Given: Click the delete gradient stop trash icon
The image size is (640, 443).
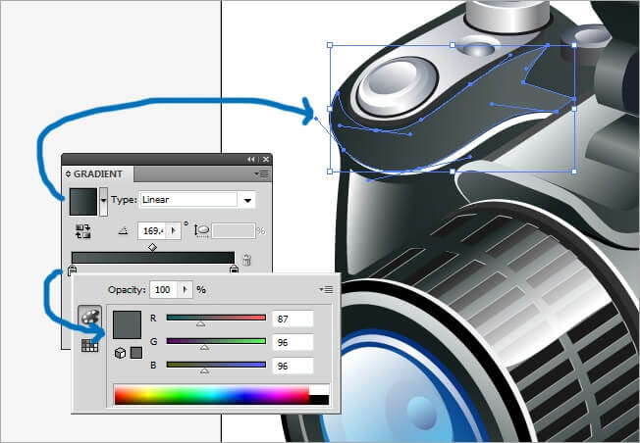Looking at the screenshot, I should [x=246, y=260].
